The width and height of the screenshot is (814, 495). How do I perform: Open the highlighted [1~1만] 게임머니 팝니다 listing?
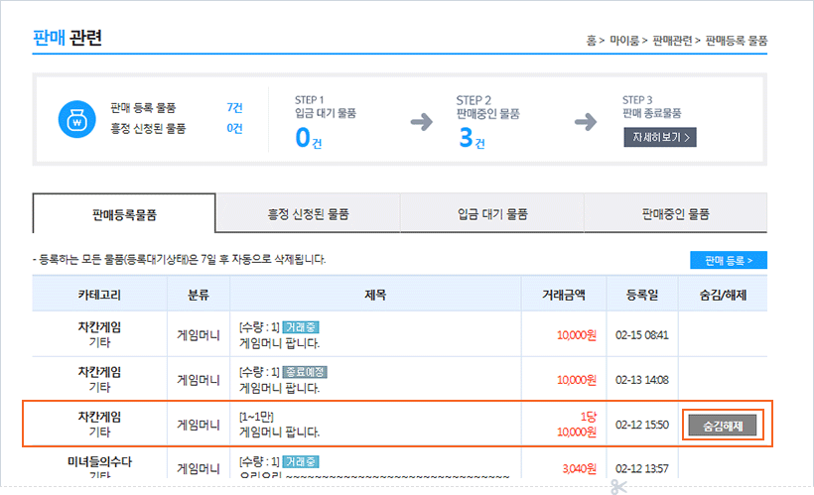coord(279,432)
